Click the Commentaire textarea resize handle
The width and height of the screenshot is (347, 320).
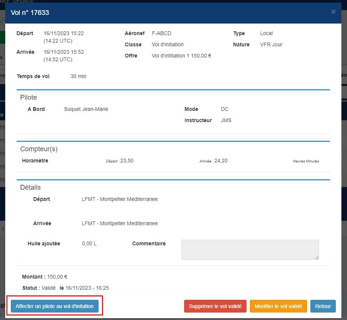(x=317, y=258)
